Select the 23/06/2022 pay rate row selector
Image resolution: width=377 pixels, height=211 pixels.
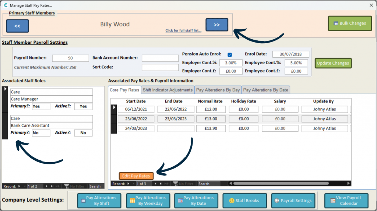(114, 119)
